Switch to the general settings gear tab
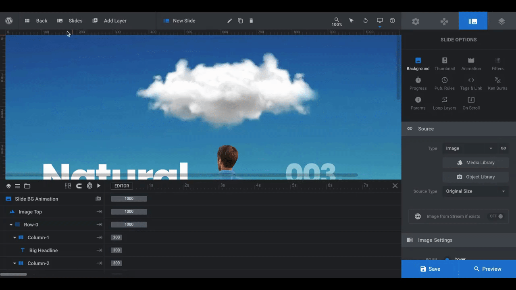Viewport: 516px width, 290px height. (416, 21)
